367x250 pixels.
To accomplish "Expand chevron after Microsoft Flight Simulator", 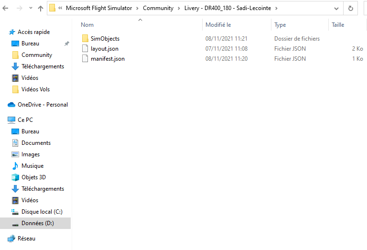I will (x=138, y=9).
